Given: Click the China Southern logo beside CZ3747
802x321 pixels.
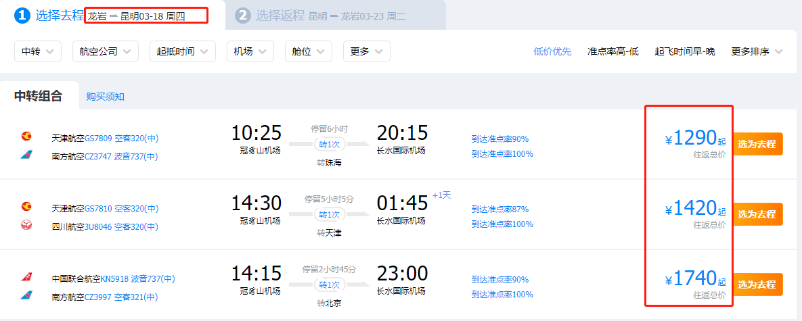Looking at the screenshot, I should point(26,155).
